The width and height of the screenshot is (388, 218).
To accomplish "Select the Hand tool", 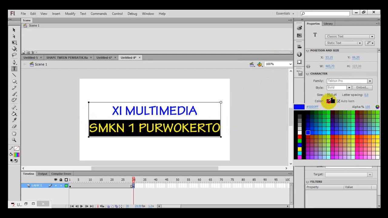I will (14, 134).
